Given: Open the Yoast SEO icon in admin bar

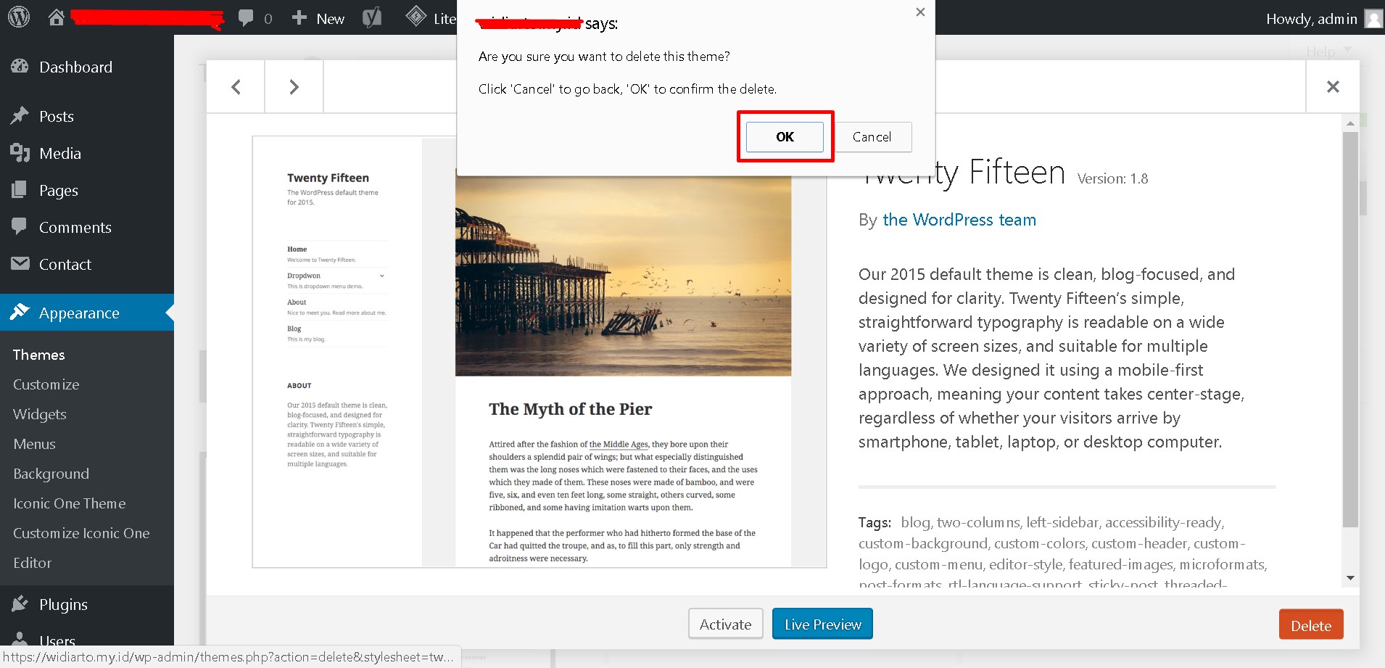Looking at the screenshot, I should pos(372,17).
